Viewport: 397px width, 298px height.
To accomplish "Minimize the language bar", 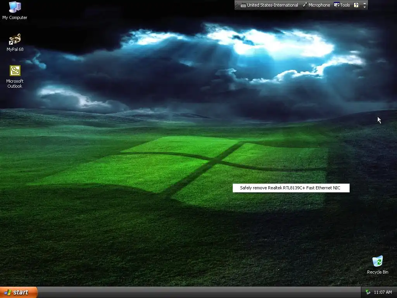I will point(364,3).
